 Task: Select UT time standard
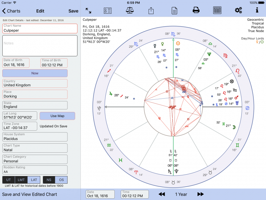click(x=8, y=180)
